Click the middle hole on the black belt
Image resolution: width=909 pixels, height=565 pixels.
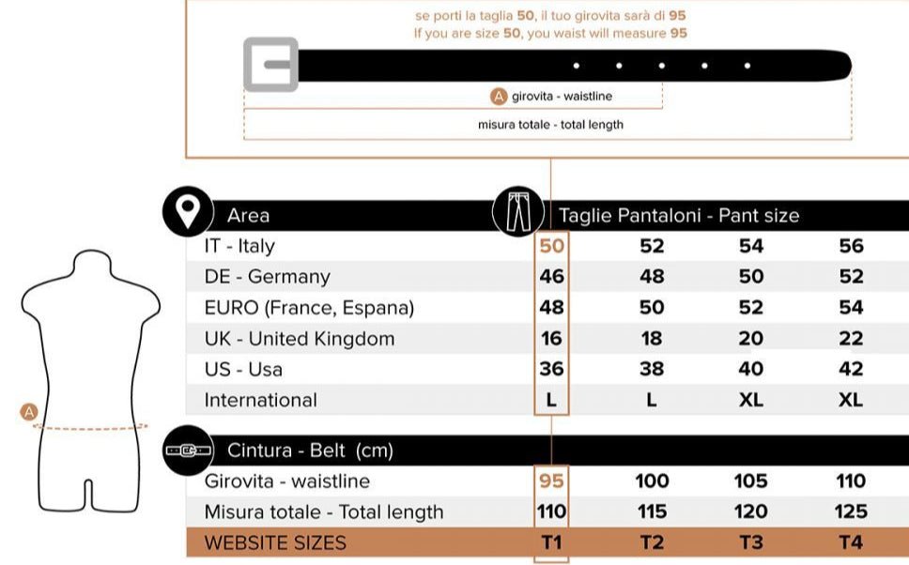(661, 66)
